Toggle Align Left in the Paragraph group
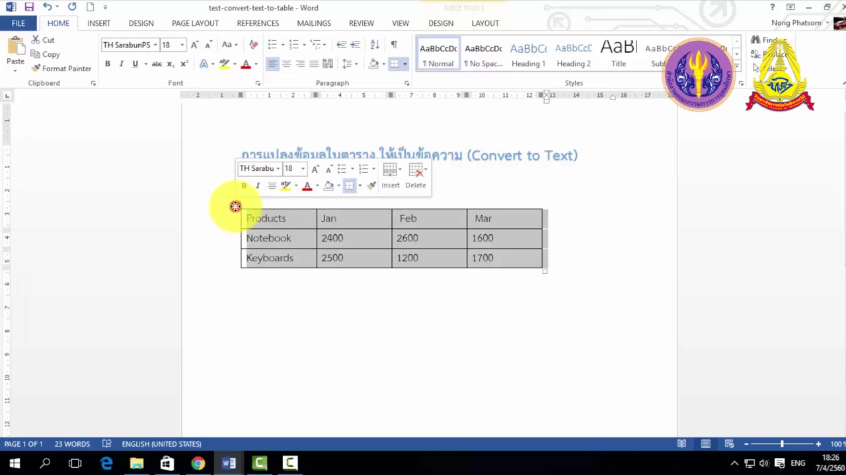This screenshot has width=846, height=475. pos(272,64)
